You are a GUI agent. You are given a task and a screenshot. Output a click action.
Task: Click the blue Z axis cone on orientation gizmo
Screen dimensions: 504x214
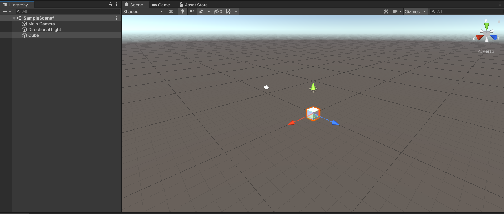[x=494, y=37]
